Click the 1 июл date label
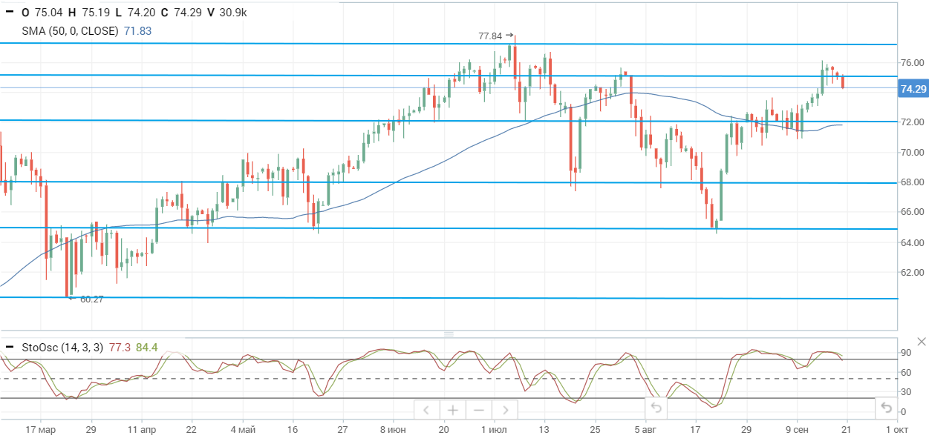The image size is (929, 441). tap(494, 430)
